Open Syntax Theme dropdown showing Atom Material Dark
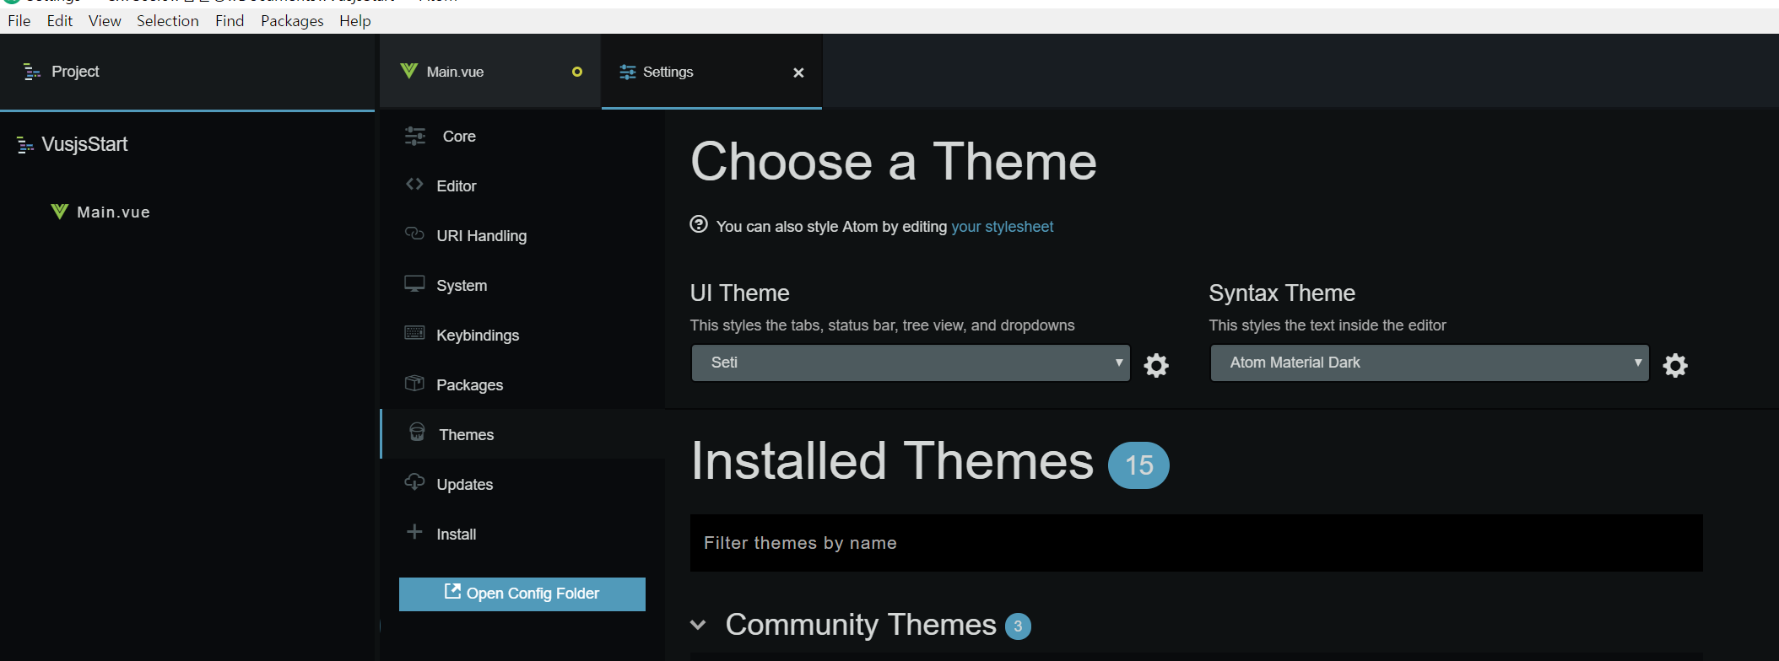 [x=1430, y=363]
